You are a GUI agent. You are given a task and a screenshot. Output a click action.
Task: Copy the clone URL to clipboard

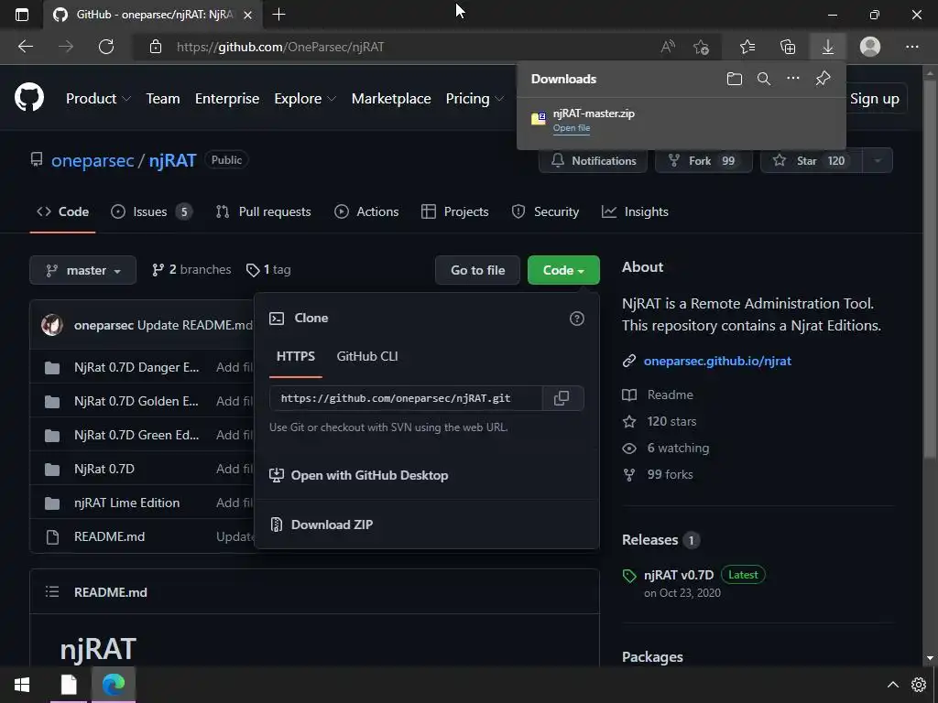[x=562, y=398]
